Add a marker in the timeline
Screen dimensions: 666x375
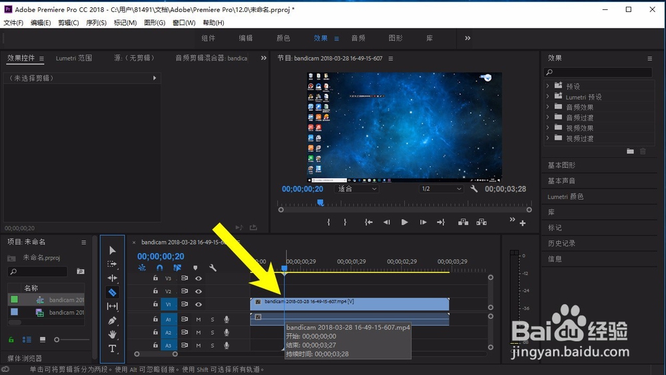pyautogui.click(x=195, y=268)
